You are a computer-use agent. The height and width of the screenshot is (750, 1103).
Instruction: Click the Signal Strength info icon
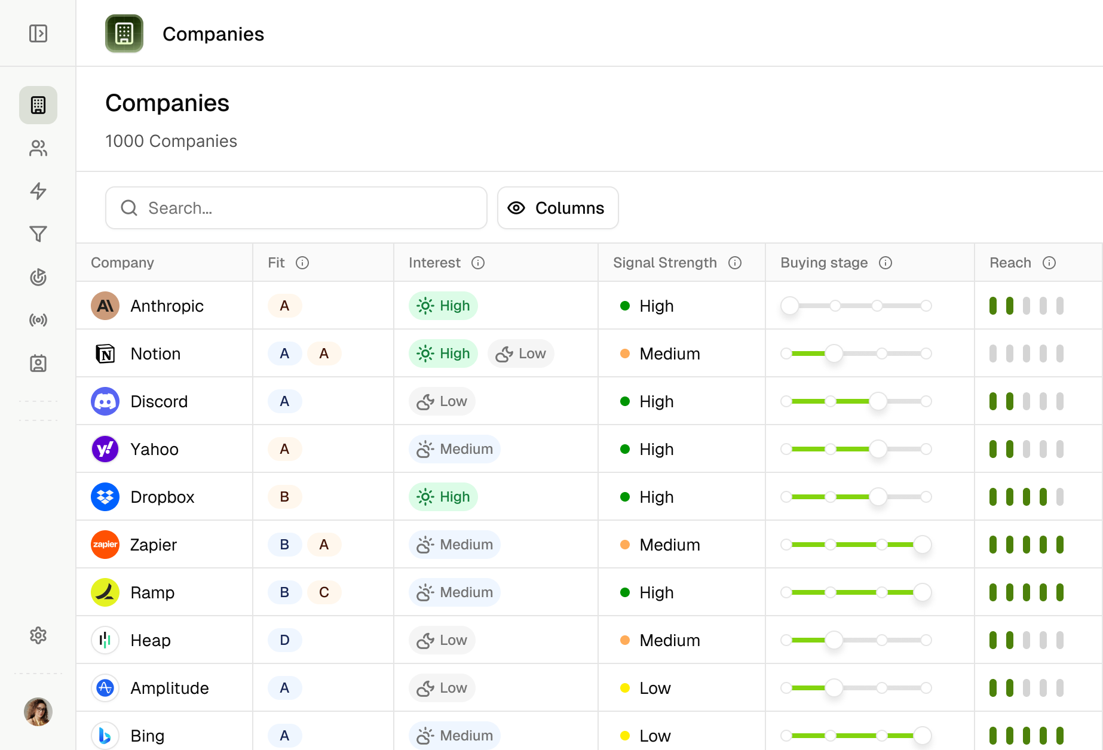point(735,263)
